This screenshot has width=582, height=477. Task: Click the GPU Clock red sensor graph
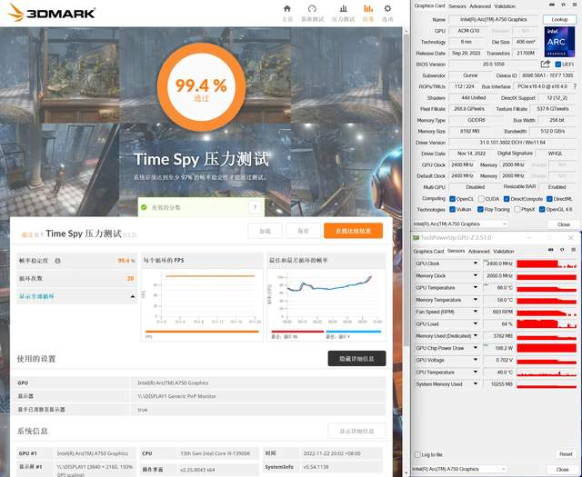click(x=547, y=263)
